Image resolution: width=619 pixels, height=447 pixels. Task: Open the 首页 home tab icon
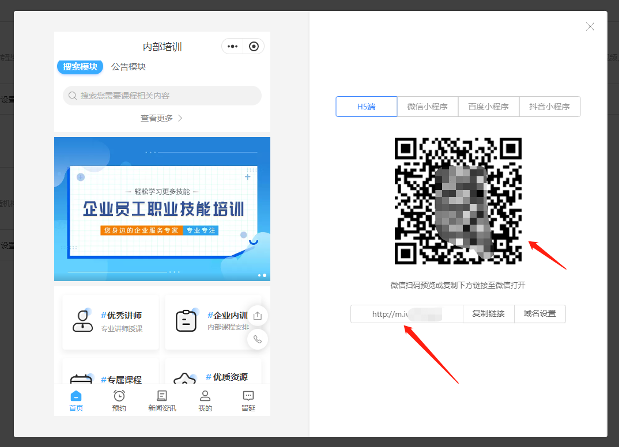(76, 395)
